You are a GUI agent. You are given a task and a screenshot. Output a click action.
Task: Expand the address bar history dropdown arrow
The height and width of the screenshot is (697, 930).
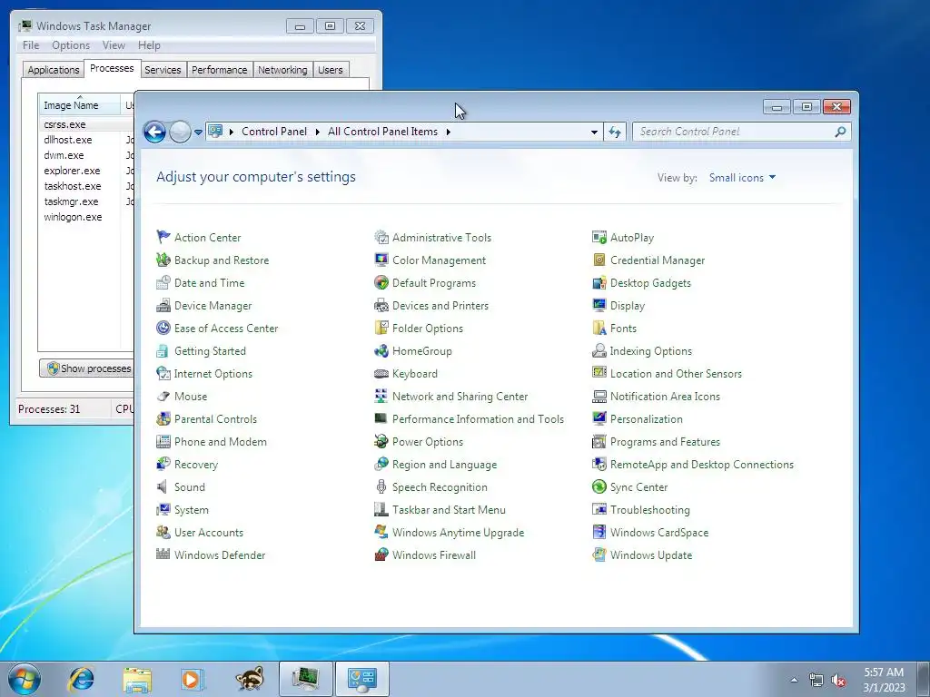(594, 133)
